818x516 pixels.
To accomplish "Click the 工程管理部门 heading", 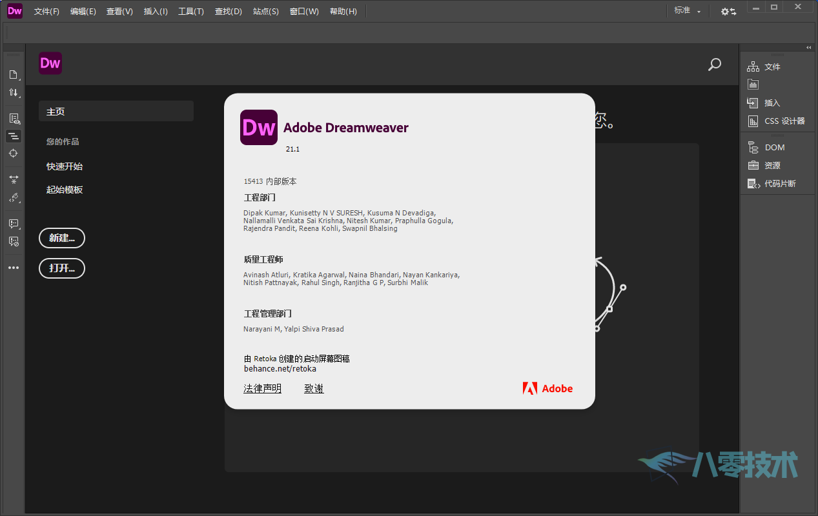I will (x=268, y=313).
